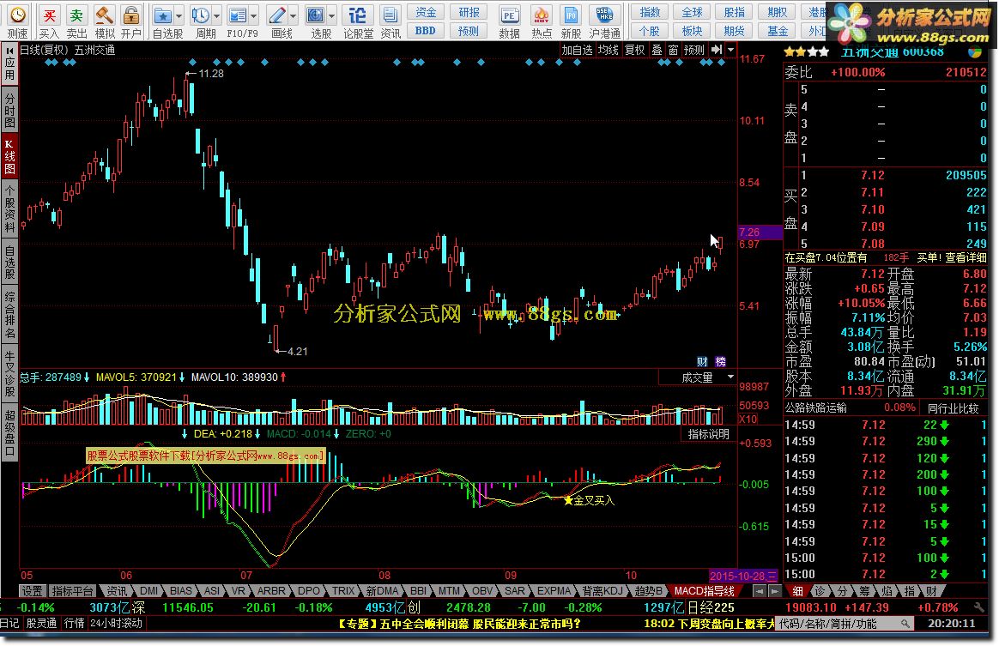
Task: Click the right scroll arrow beside indicator tabs
Action: 774,591
